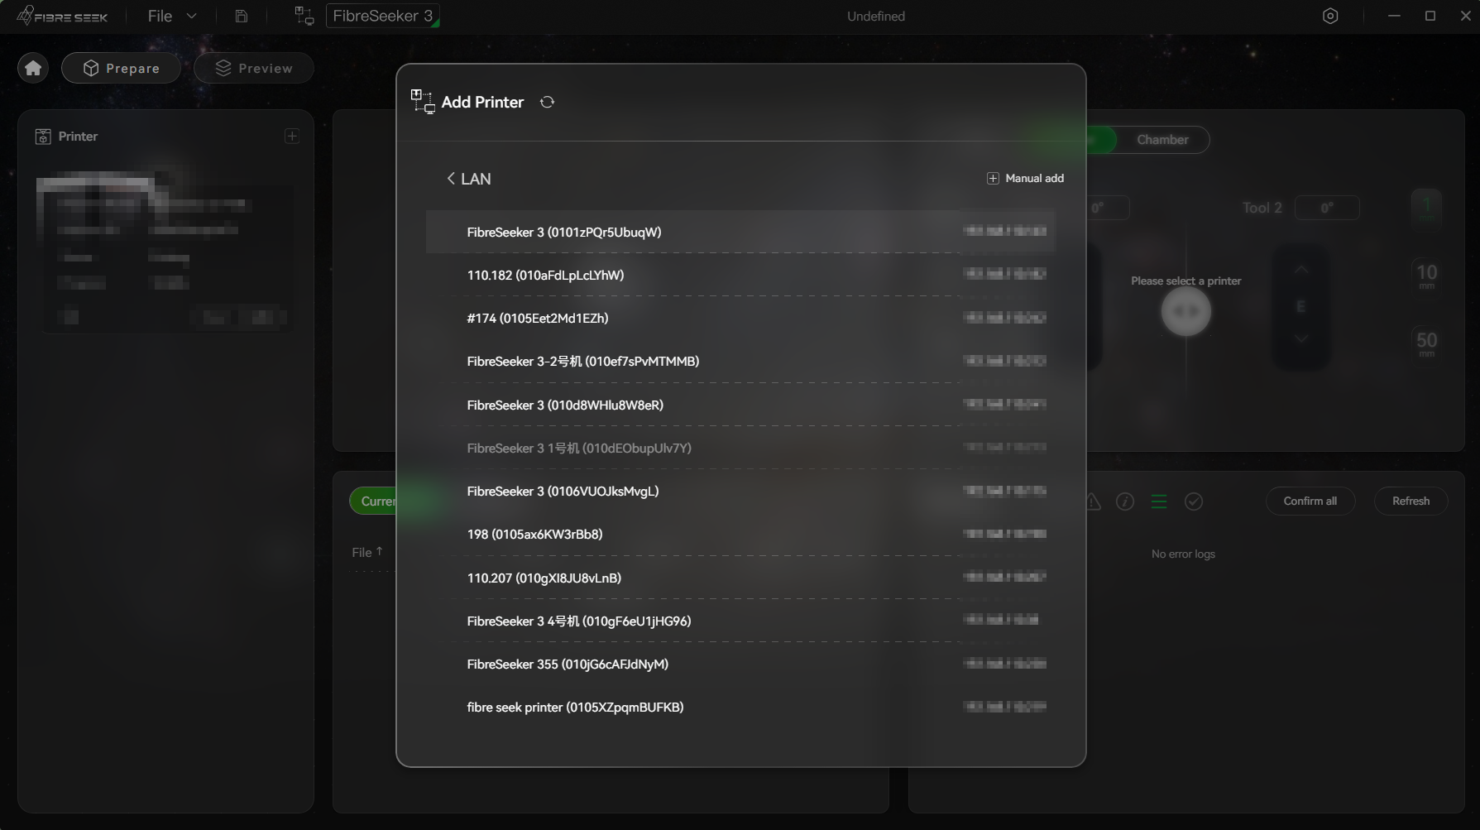Click the Tool 2 temperature field
Screen dimensions: 1480x830
1327,208
